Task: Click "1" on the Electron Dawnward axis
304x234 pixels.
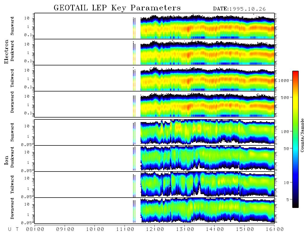Action: [x=28, y=105]
